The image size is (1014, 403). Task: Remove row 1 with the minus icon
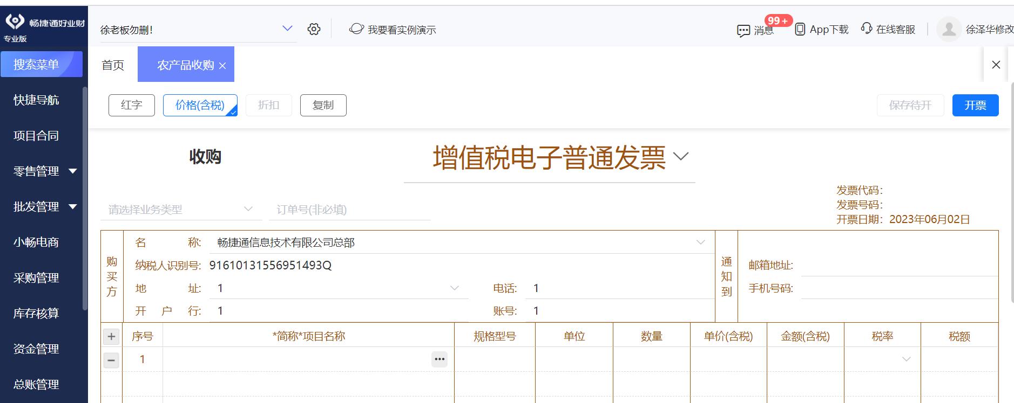point(111,360)
